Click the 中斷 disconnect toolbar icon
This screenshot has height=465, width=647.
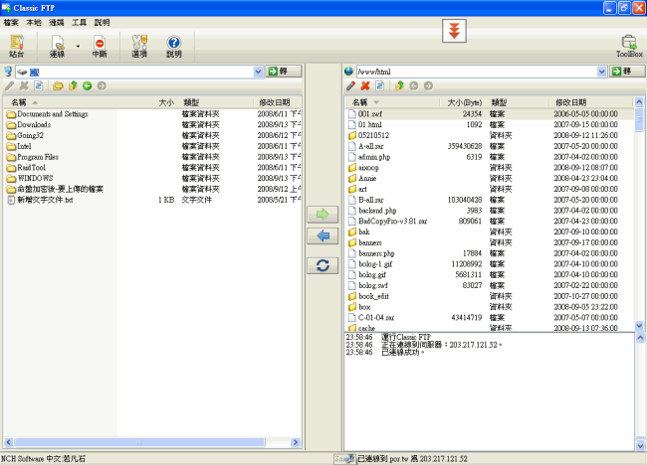100,46
